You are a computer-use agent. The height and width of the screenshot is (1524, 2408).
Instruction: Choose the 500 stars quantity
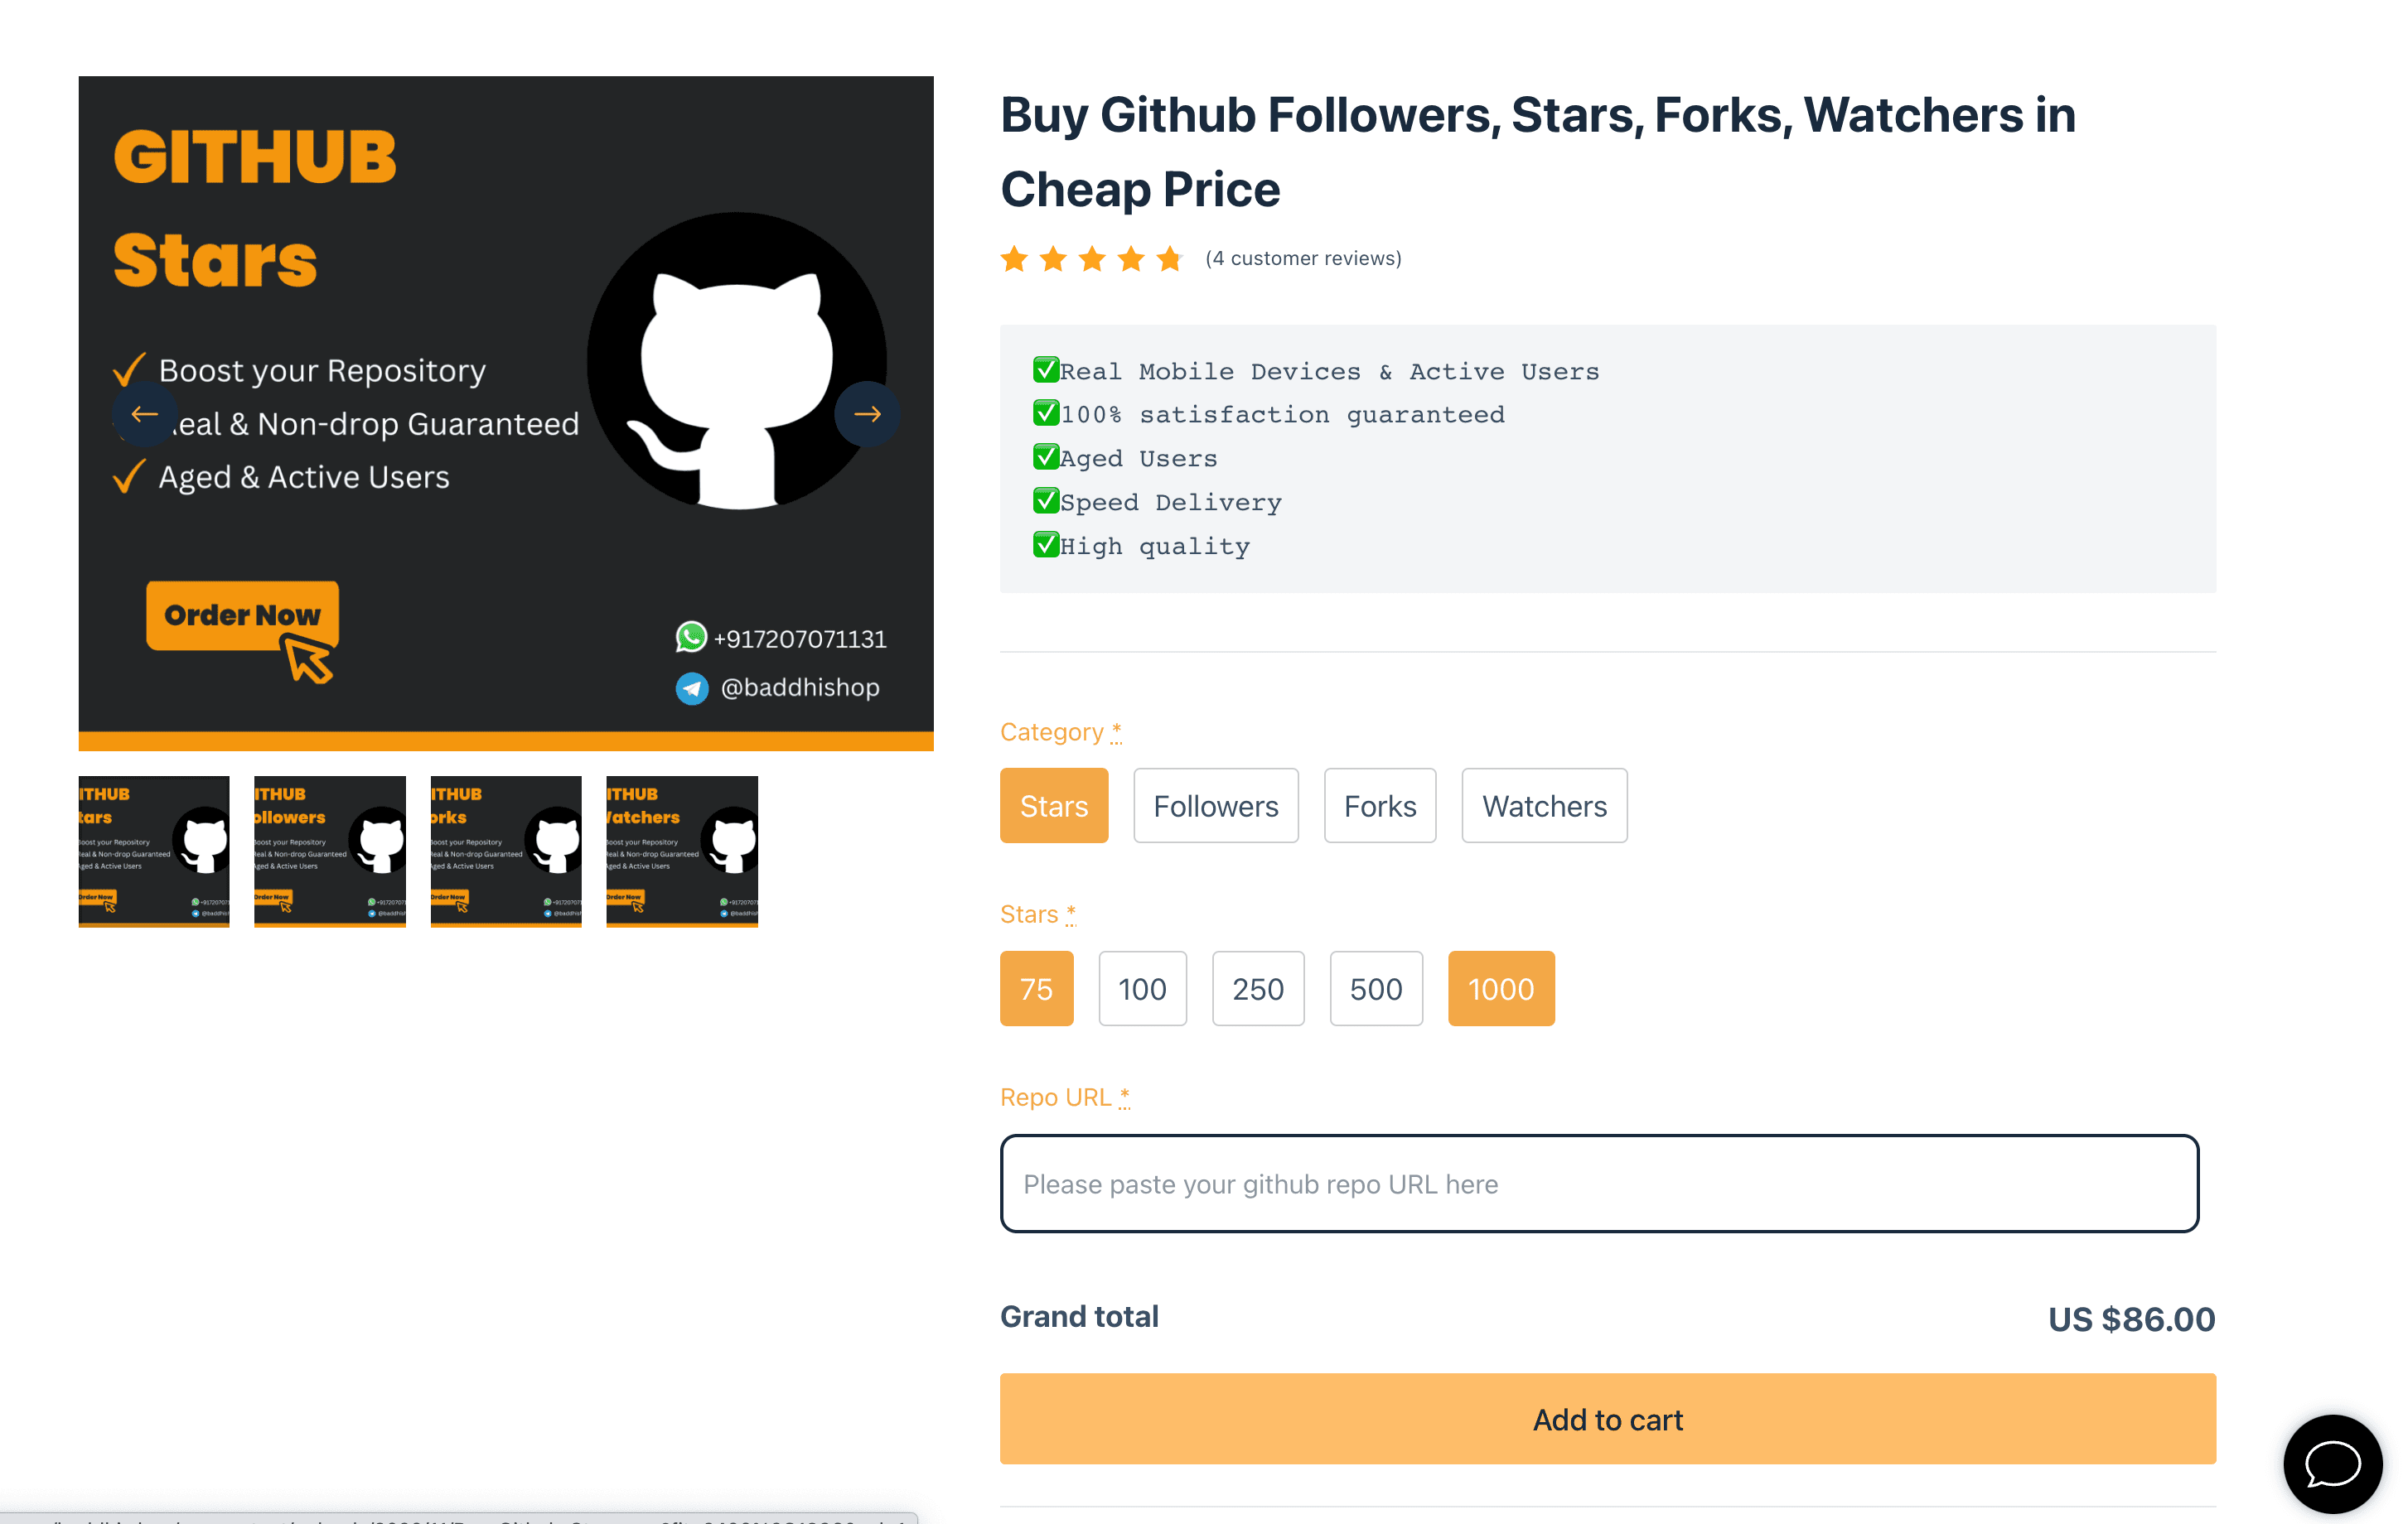[x=1376, y=988]
